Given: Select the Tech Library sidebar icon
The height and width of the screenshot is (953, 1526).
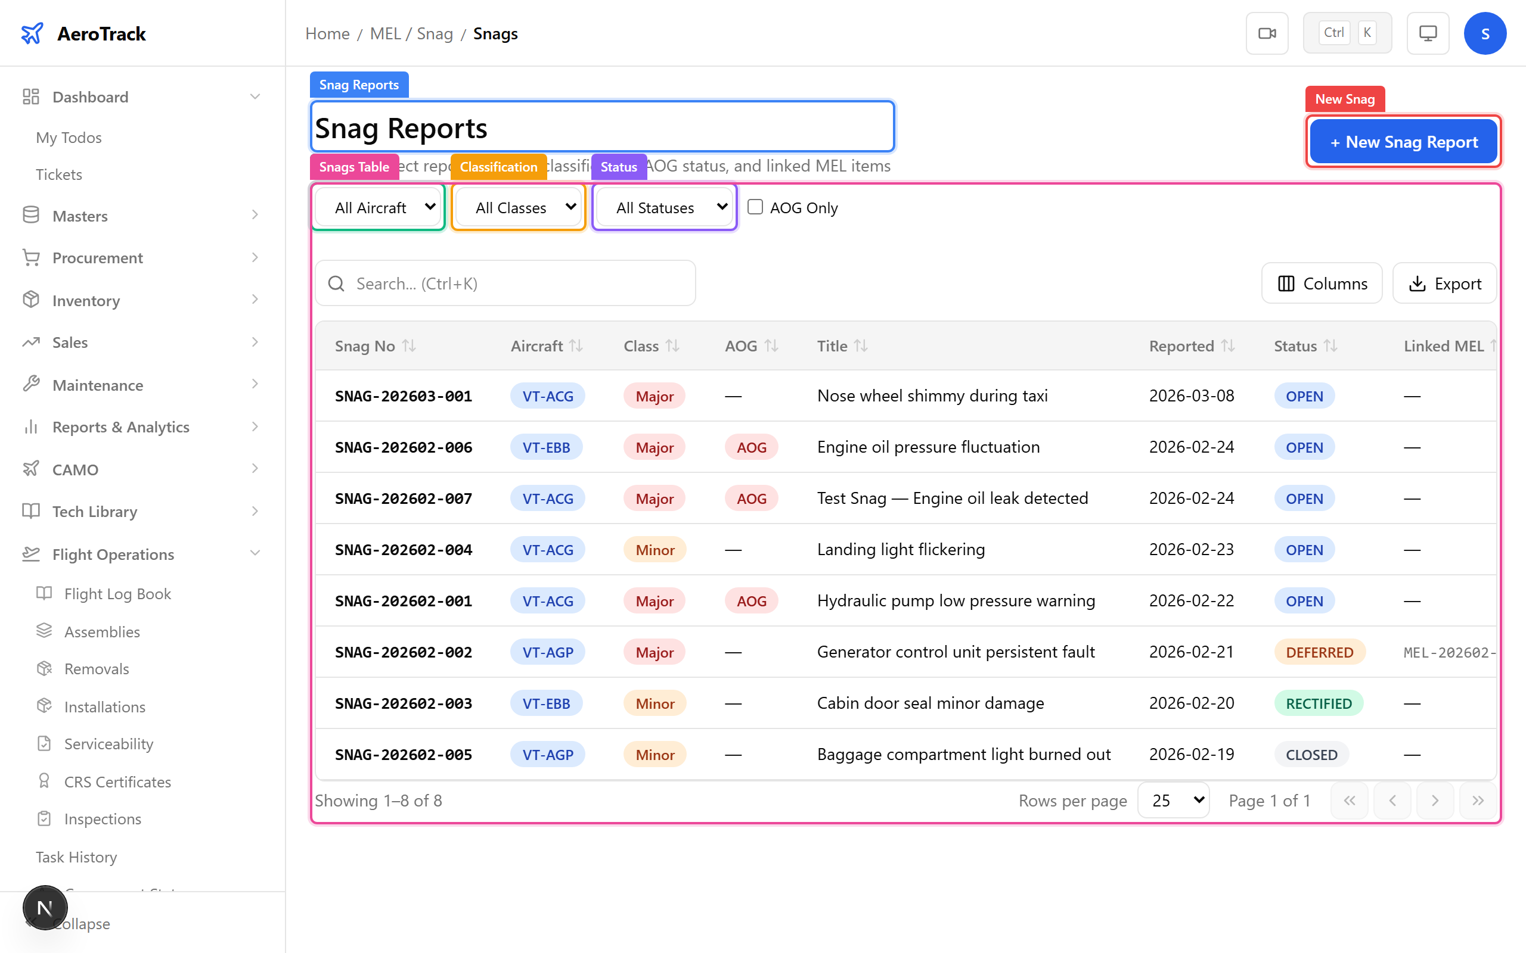Looking at the screenshot, I should 30,511.
